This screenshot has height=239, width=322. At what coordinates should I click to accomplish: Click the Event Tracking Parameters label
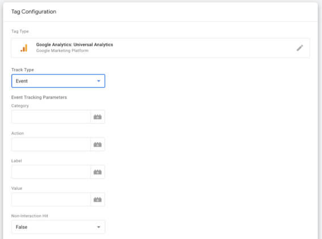coord(39,97)
